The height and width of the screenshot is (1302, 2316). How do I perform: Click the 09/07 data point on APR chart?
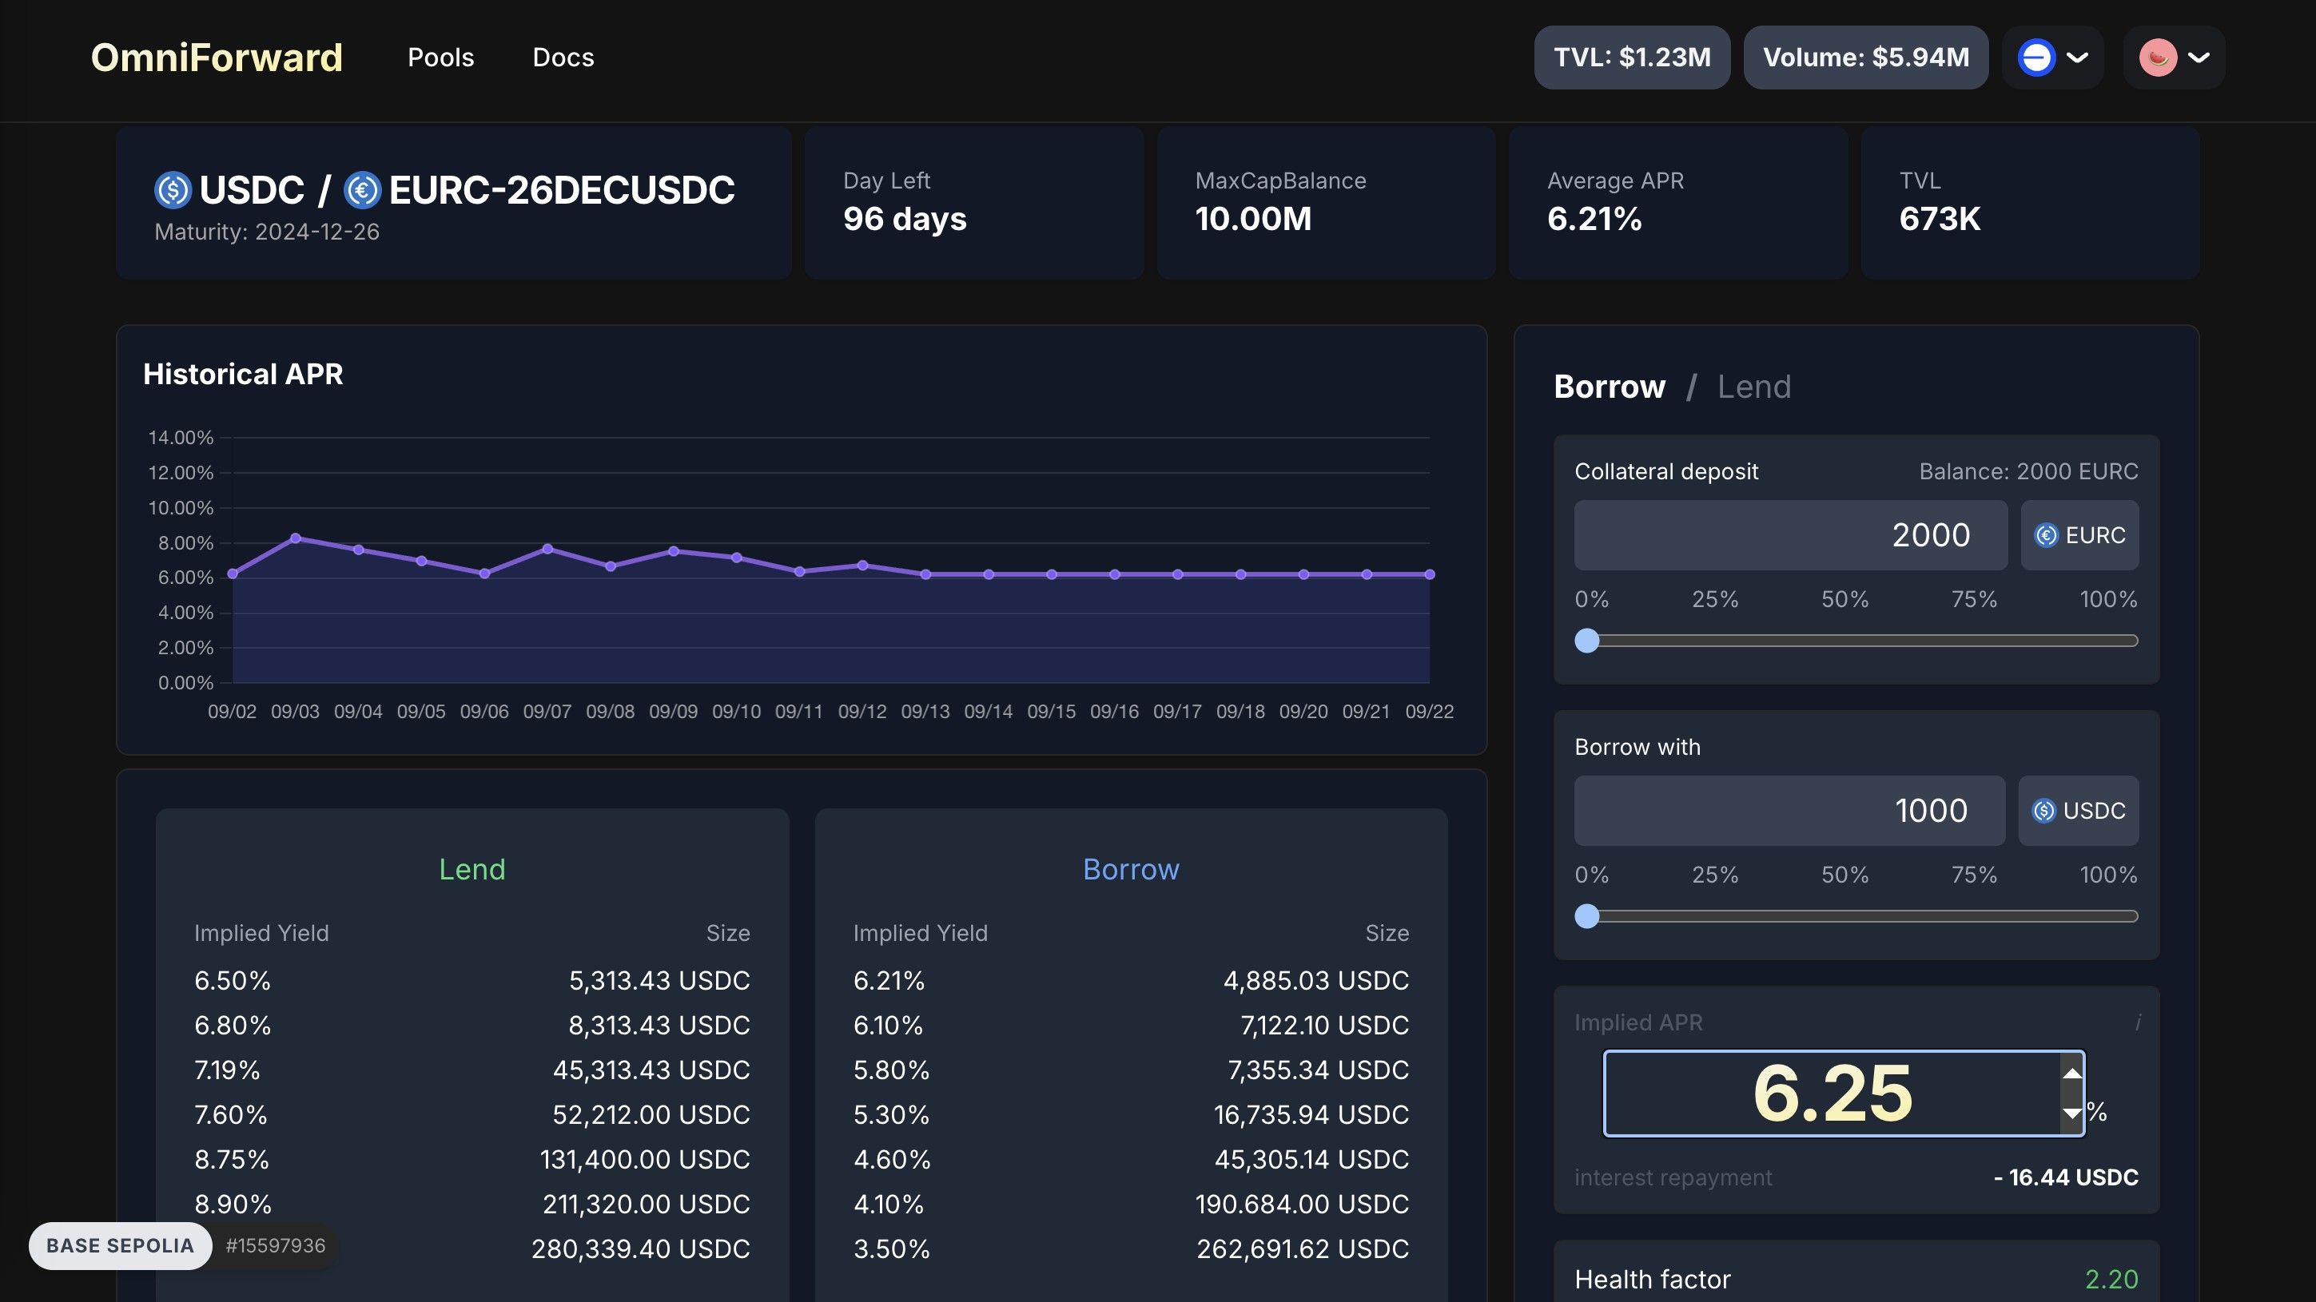(547, 548)
